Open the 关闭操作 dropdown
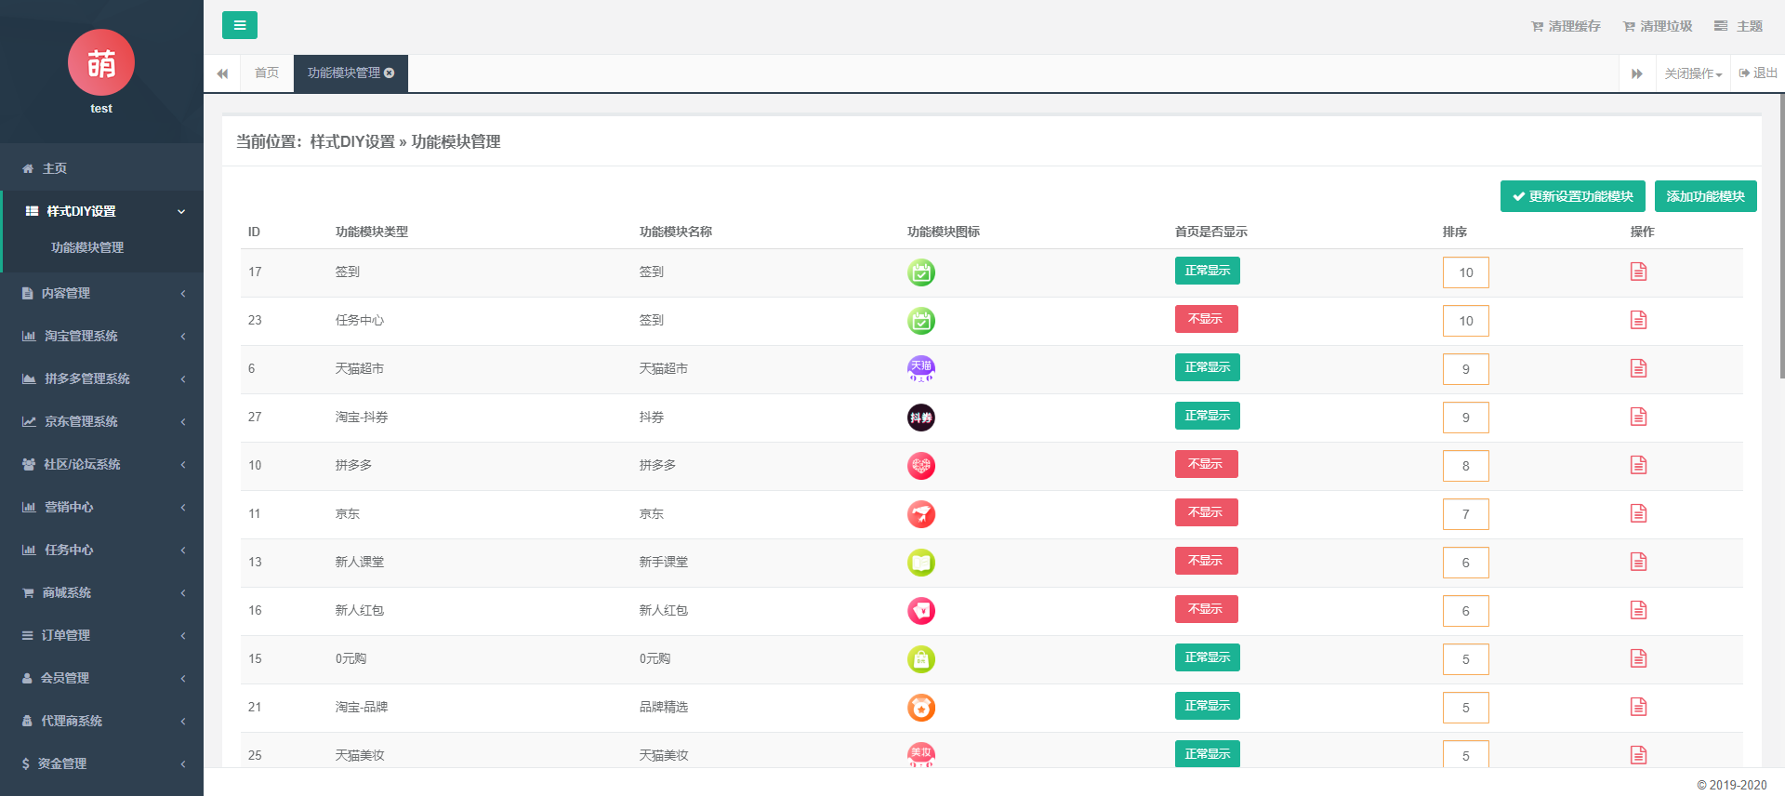1785x796 pixels. pyautogui.click(x=1692, y=73)
